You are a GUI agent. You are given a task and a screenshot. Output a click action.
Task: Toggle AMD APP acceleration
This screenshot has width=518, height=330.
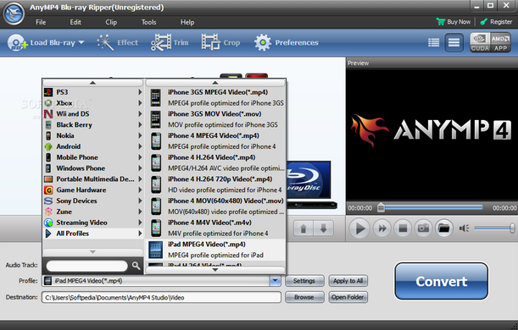point(500,42)
